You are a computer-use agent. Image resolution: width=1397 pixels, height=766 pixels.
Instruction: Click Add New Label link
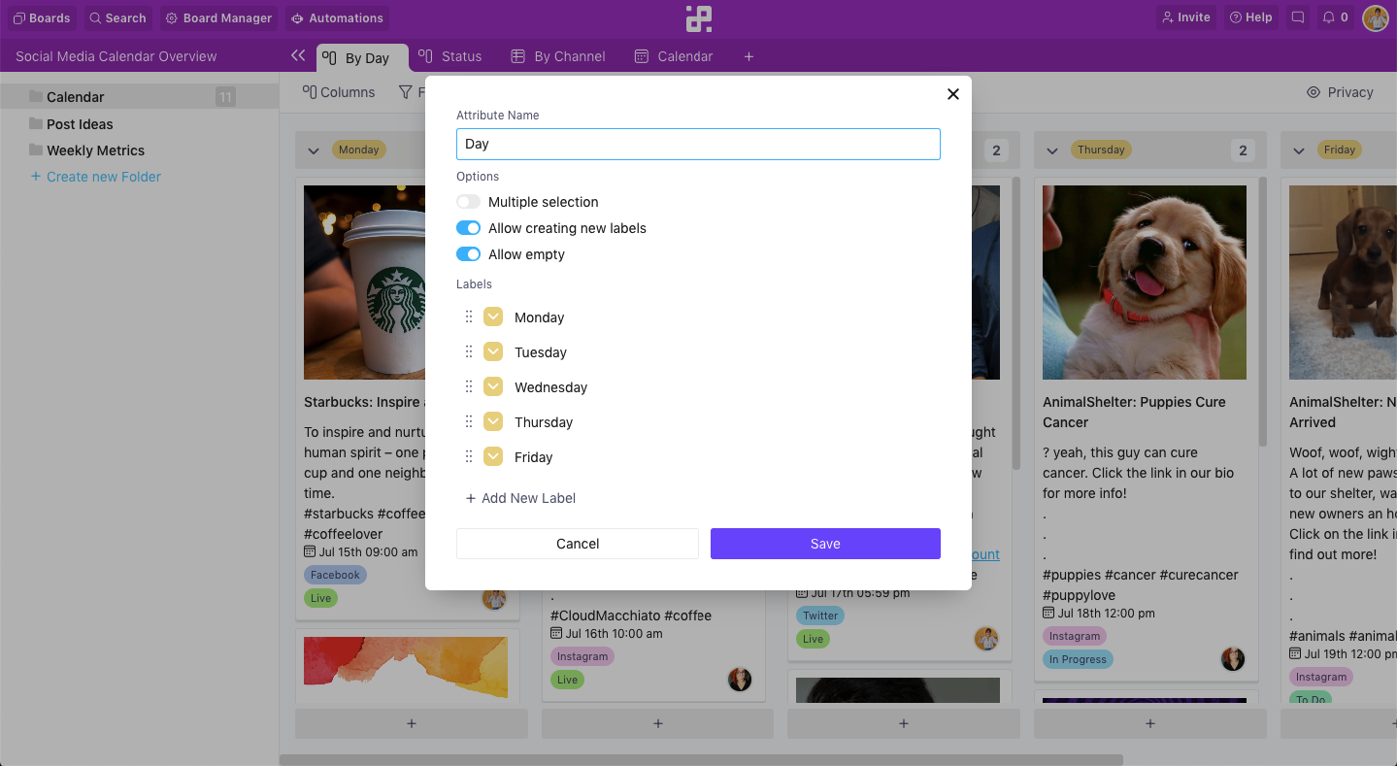click(x=520, y=498)
